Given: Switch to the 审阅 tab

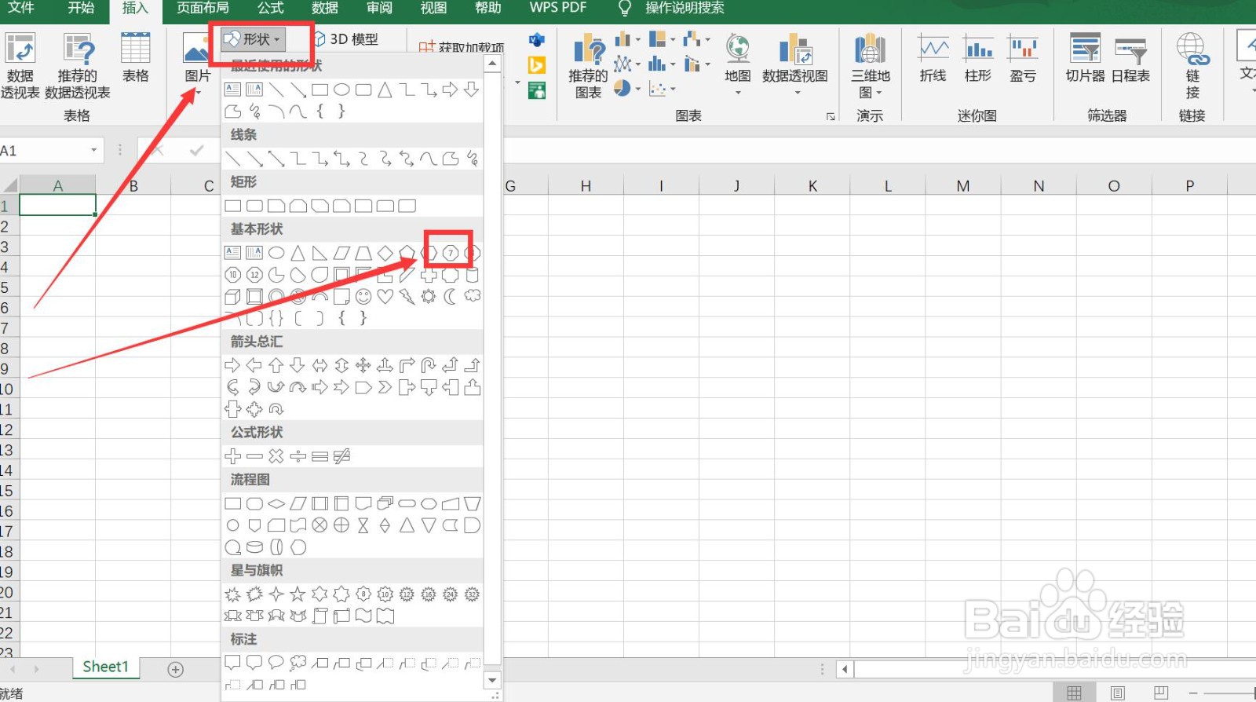Looking at the screenshot, I should tap(379, 8).
